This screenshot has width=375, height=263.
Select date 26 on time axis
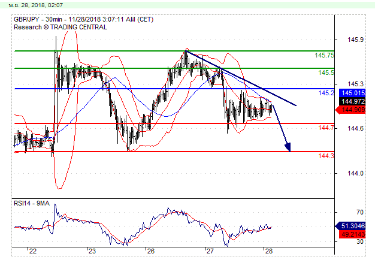pyautogui.click(x=150, y=252)
